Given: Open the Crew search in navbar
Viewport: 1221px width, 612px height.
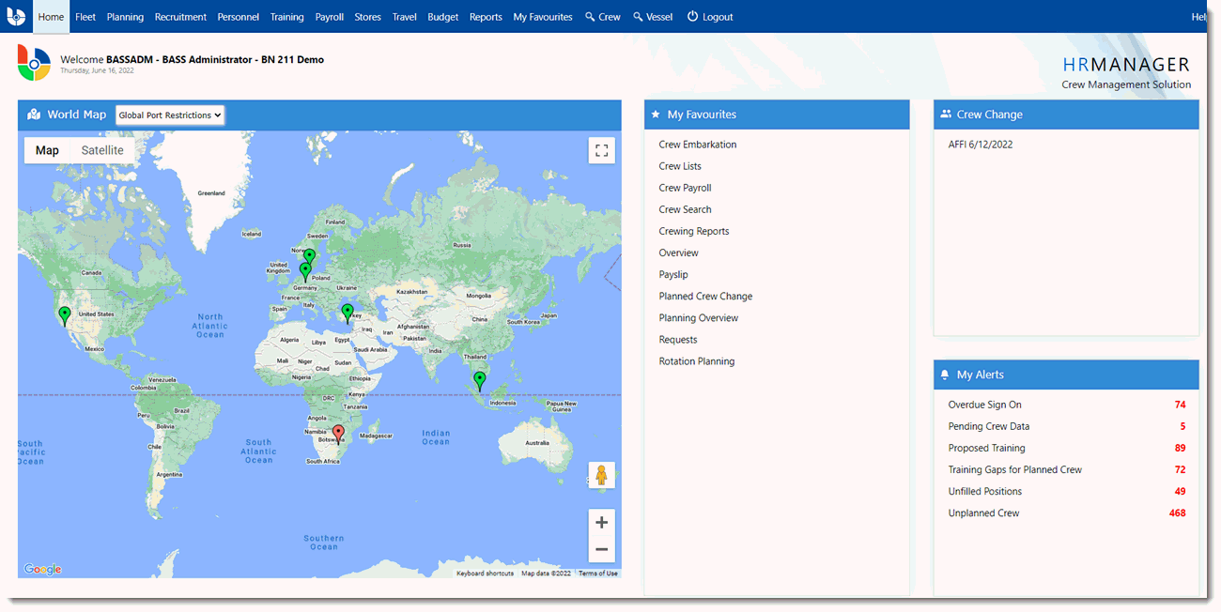Looking at the screenshot, I should click(x=602, y=17).
